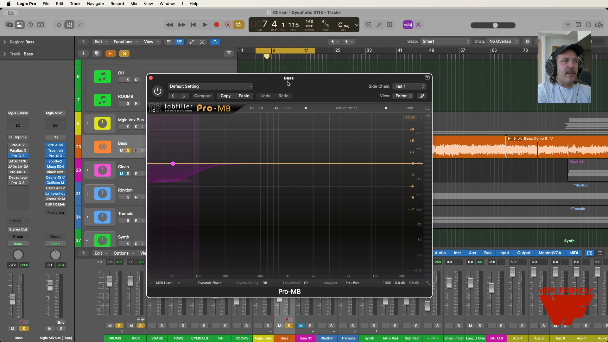Open the List Editors icon
608x342 pixels.
click(x=567, y=25)
